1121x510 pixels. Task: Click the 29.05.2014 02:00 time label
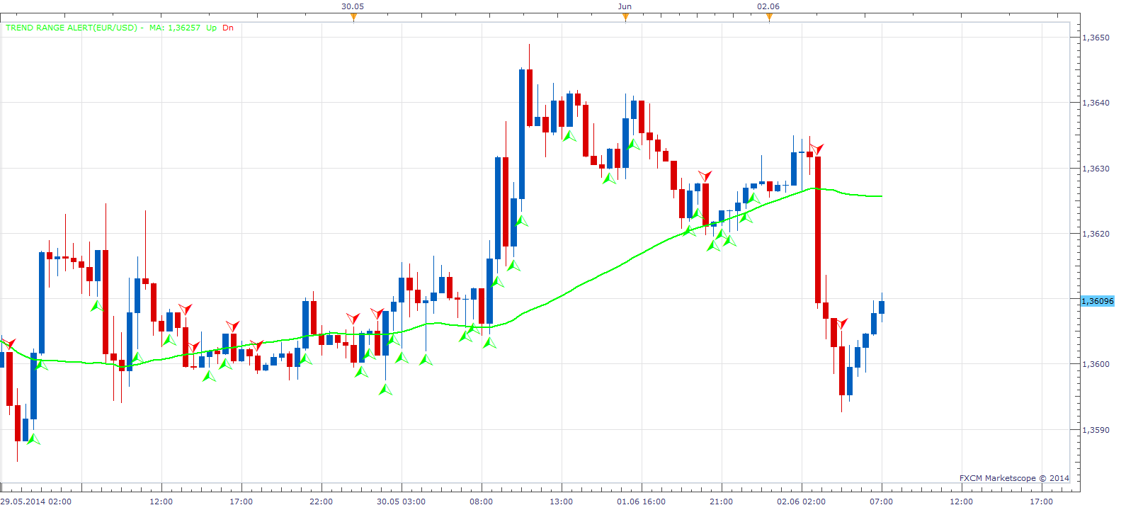pyautogui.click(x=36, y=501)
